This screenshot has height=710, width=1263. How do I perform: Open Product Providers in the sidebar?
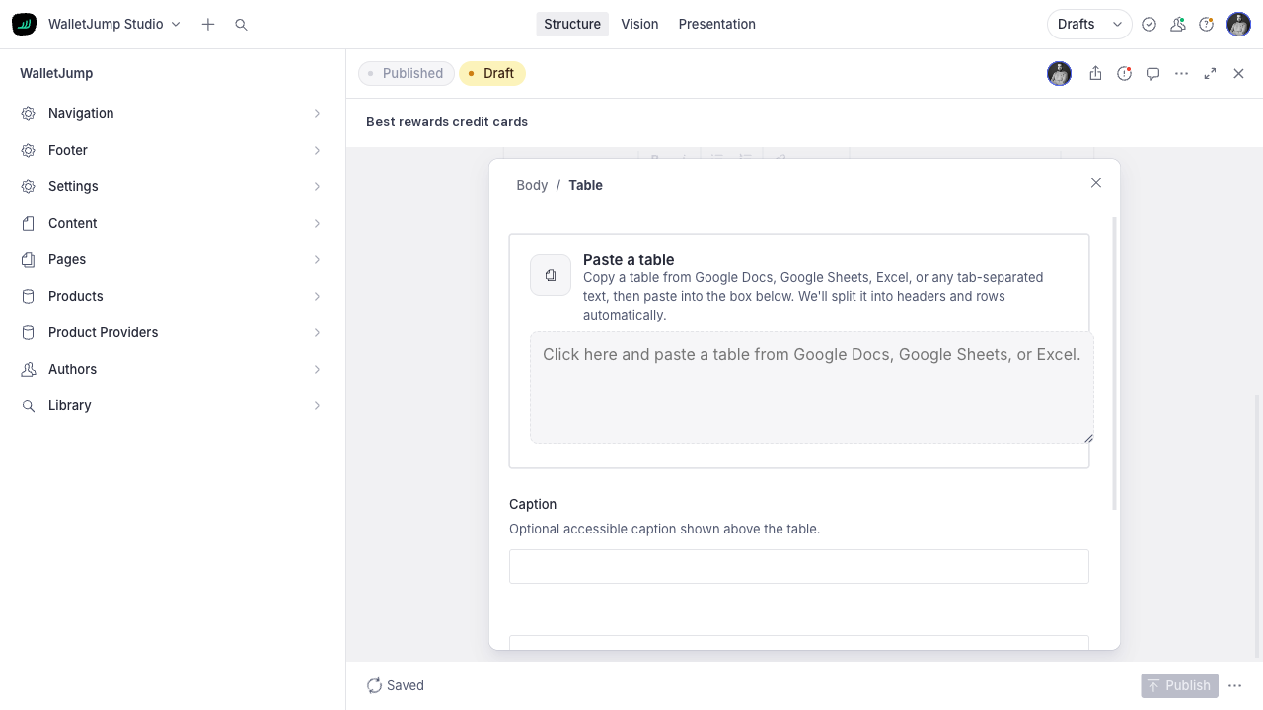pyautogui.click(x=173, y=332)
